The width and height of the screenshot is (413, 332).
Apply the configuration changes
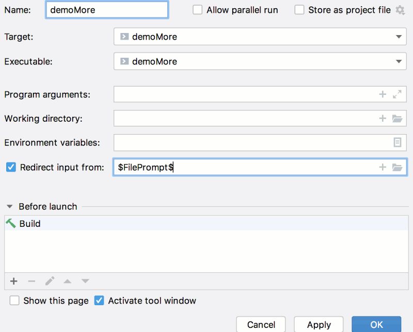pyautogui.click(x=319, y=325)
